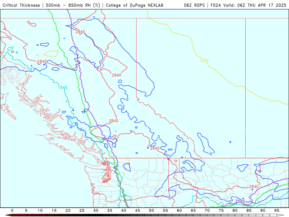The width and height of the screenshot is (289, 217).
Task: Select the '500mb – 850mb RH (%)' header label
Action: click(73, 5)
